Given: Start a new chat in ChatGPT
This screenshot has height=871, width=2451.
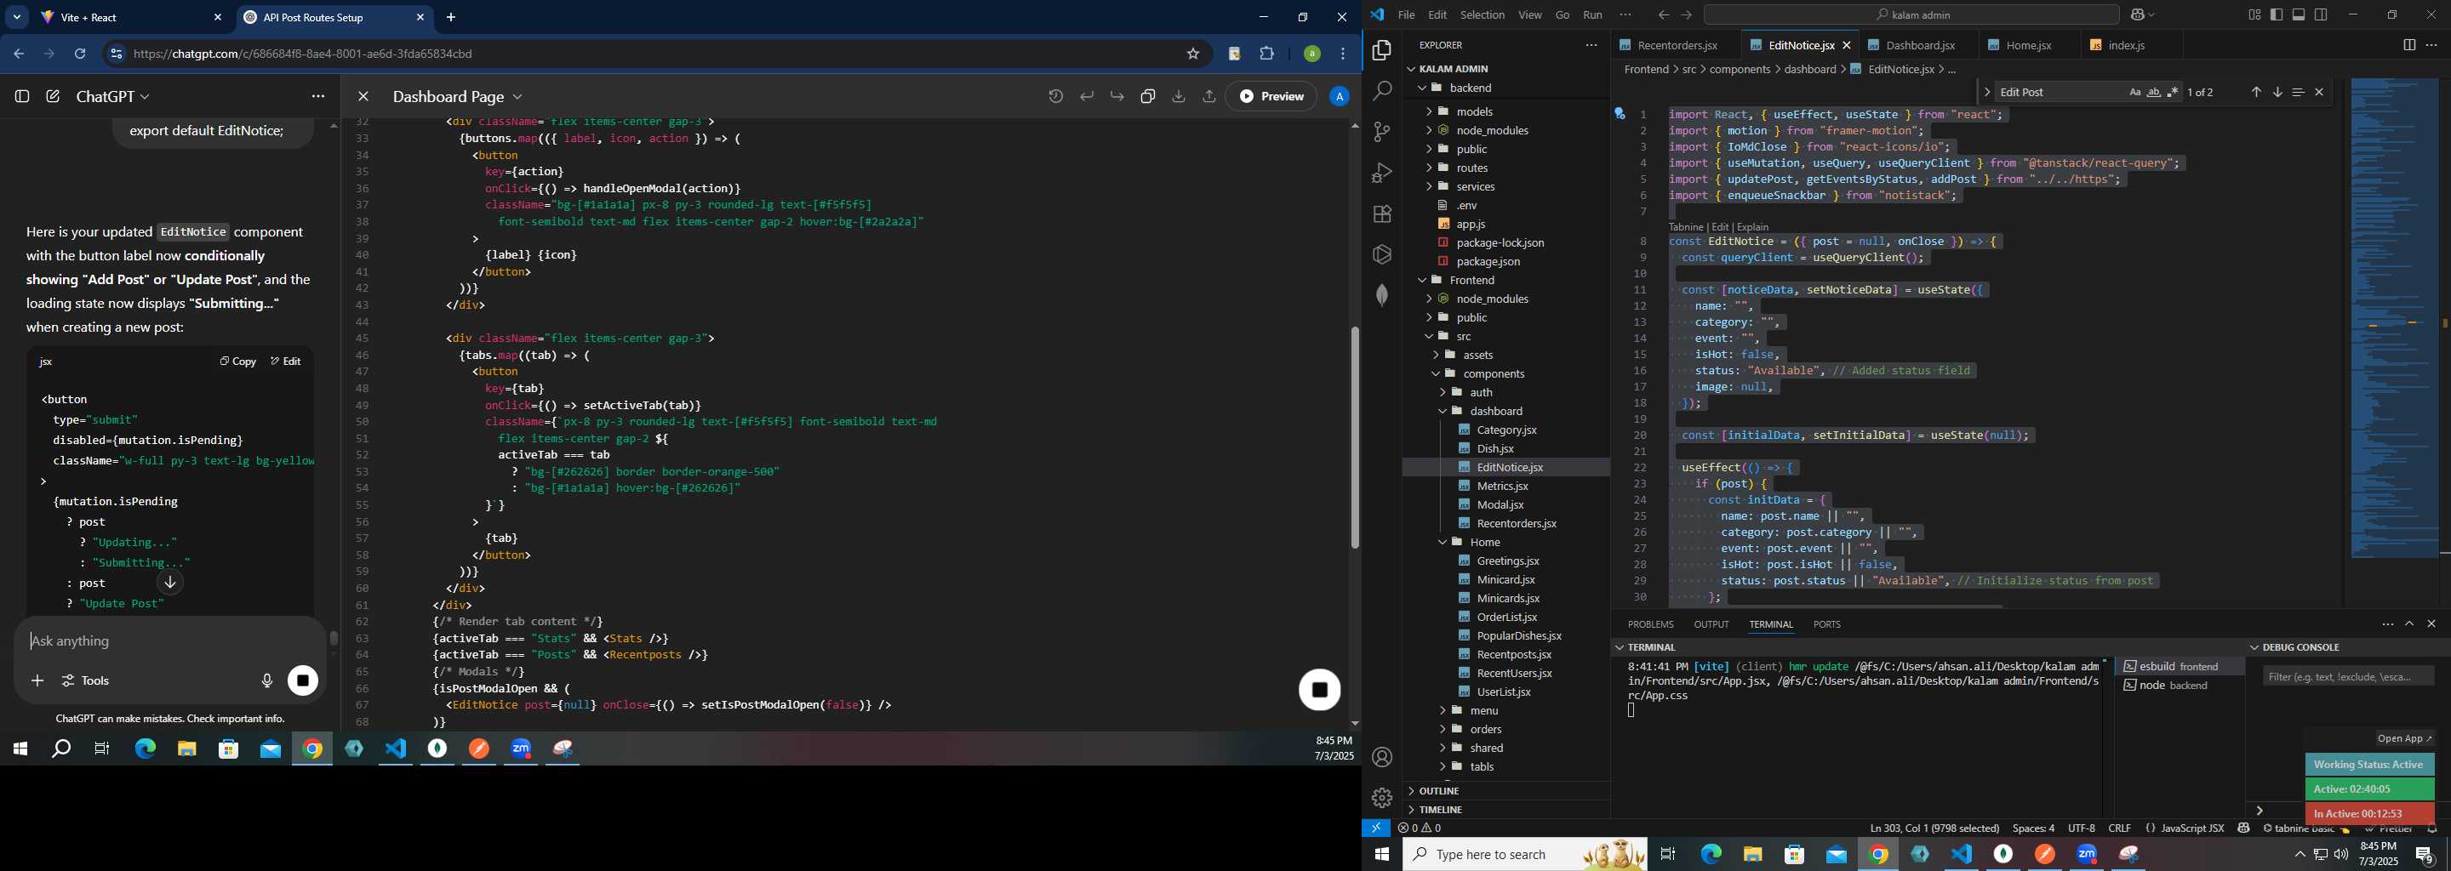Looking at the screenshot, I should [x=54, y=96].
